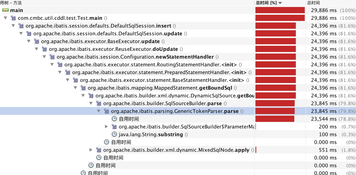Click the 总时间 column header
The height and width of the screenshot is (175, 356).
pyautogui.click(x=313, y=3)
